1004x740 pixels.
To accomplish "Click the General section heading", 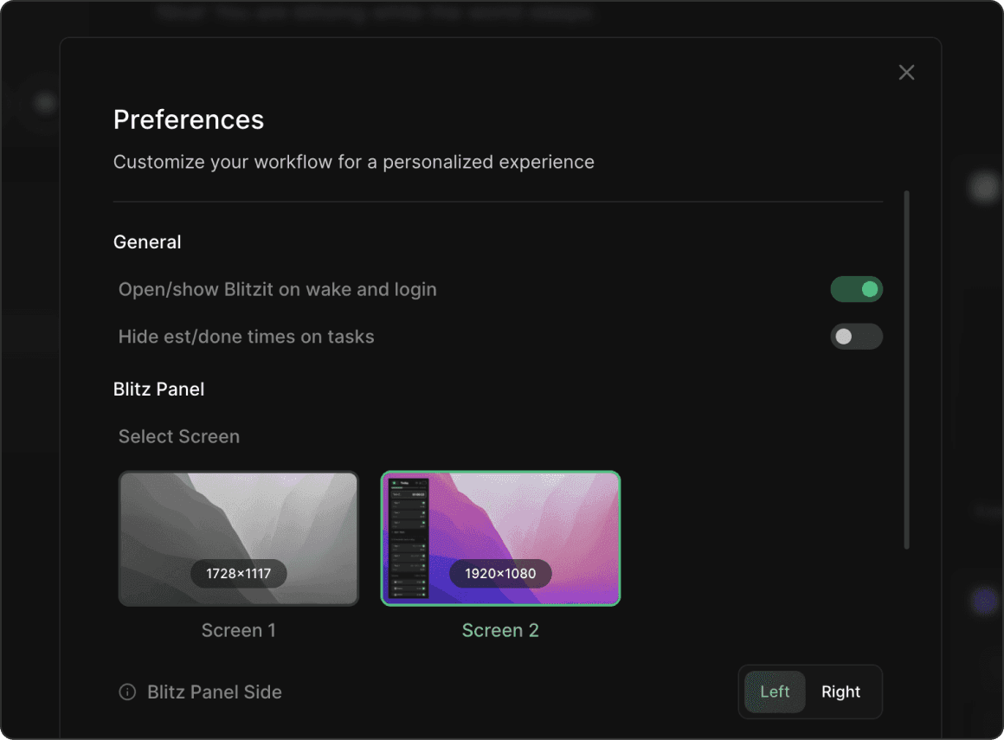I will 147,242.
